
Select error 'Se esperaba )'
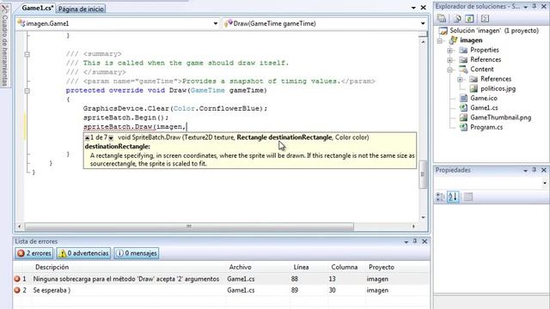point(221,290)
